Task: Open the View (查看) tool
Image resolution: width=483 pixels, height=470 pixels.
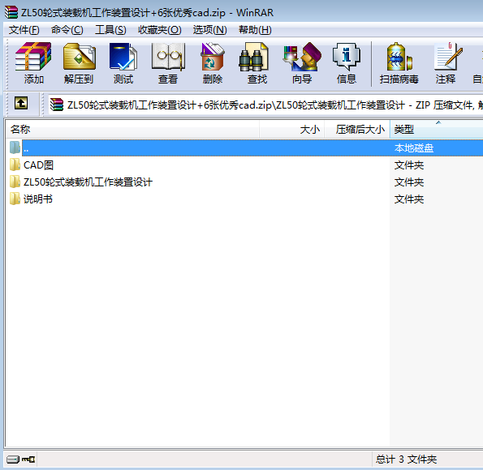Action: [168, 63]
